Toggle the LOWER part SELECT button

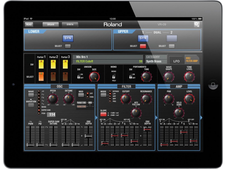pos(68,46)
